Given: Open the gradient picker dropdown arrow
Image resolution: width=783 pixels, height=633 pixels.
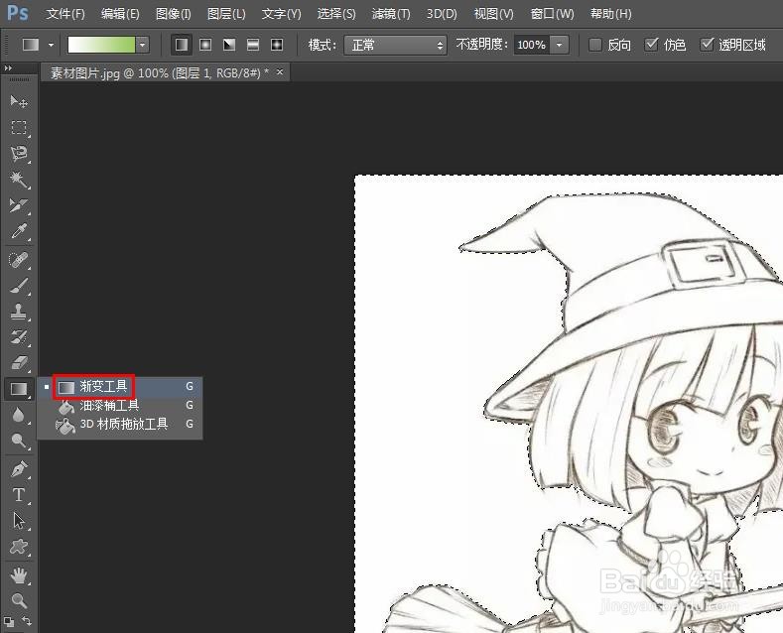Looking at the screenshot, I should [142, 45].
